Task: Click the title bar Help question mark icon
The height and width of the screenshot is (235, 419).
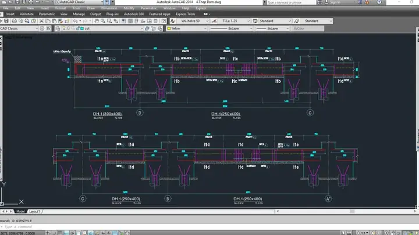Action: 379,2
